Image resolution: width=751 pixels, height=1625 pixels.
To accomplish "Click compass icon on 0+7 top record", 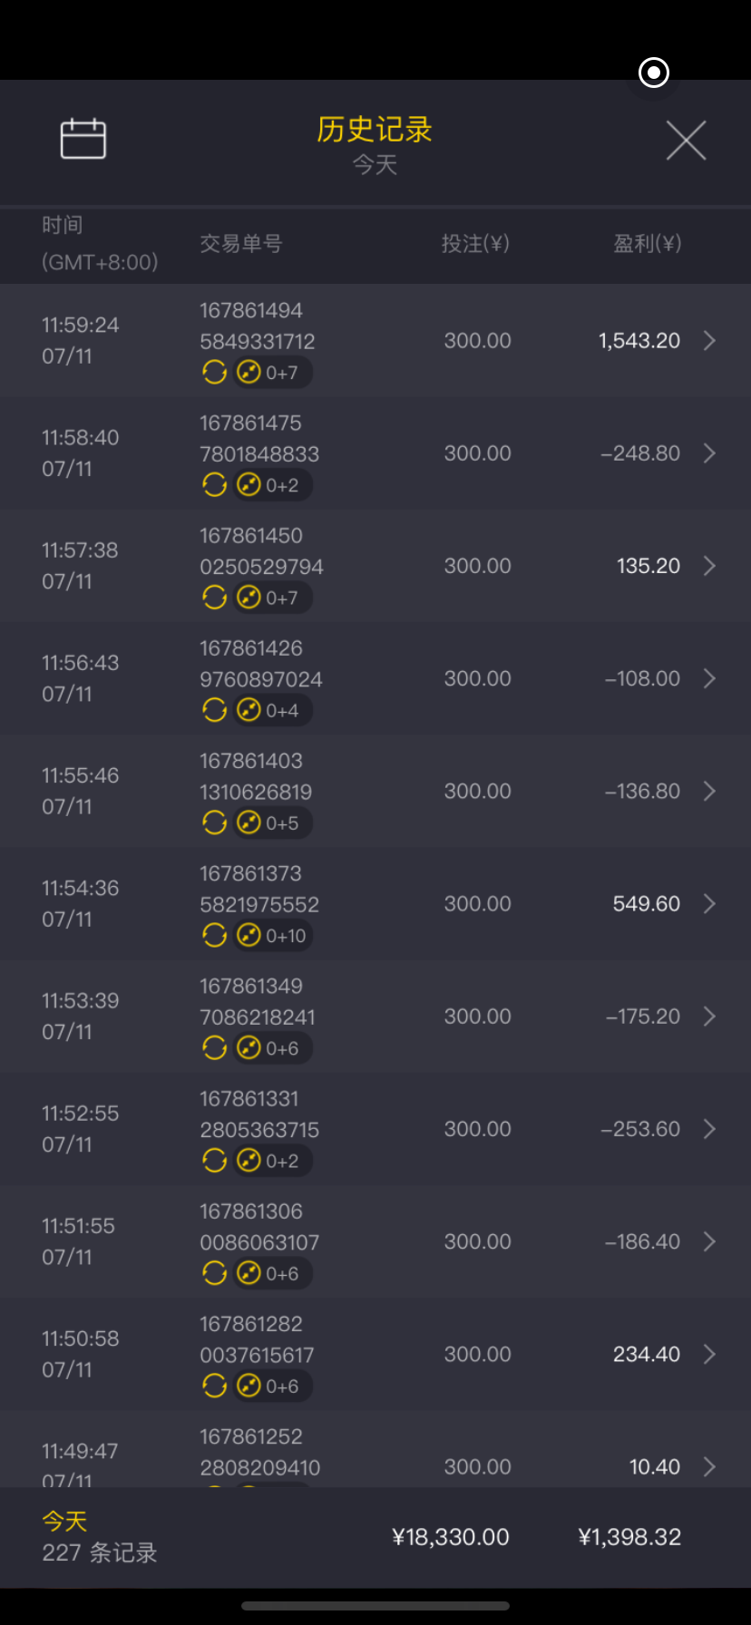I will pyautogui.click(x=249, y=373).
